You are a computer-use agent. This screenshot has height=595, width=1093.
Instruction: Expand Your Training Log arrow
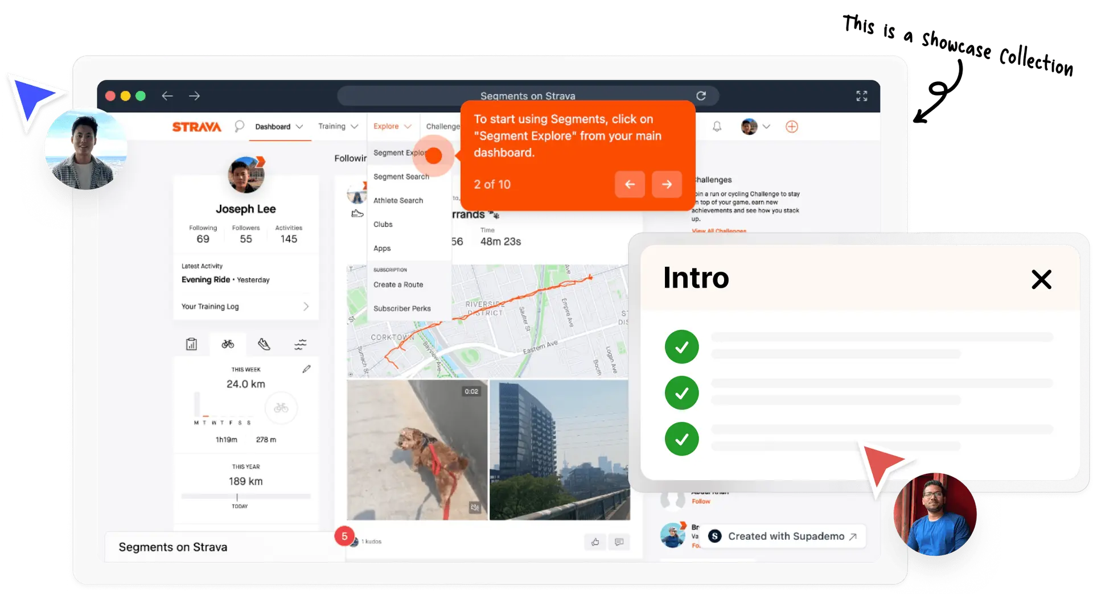tap(306, 307)
